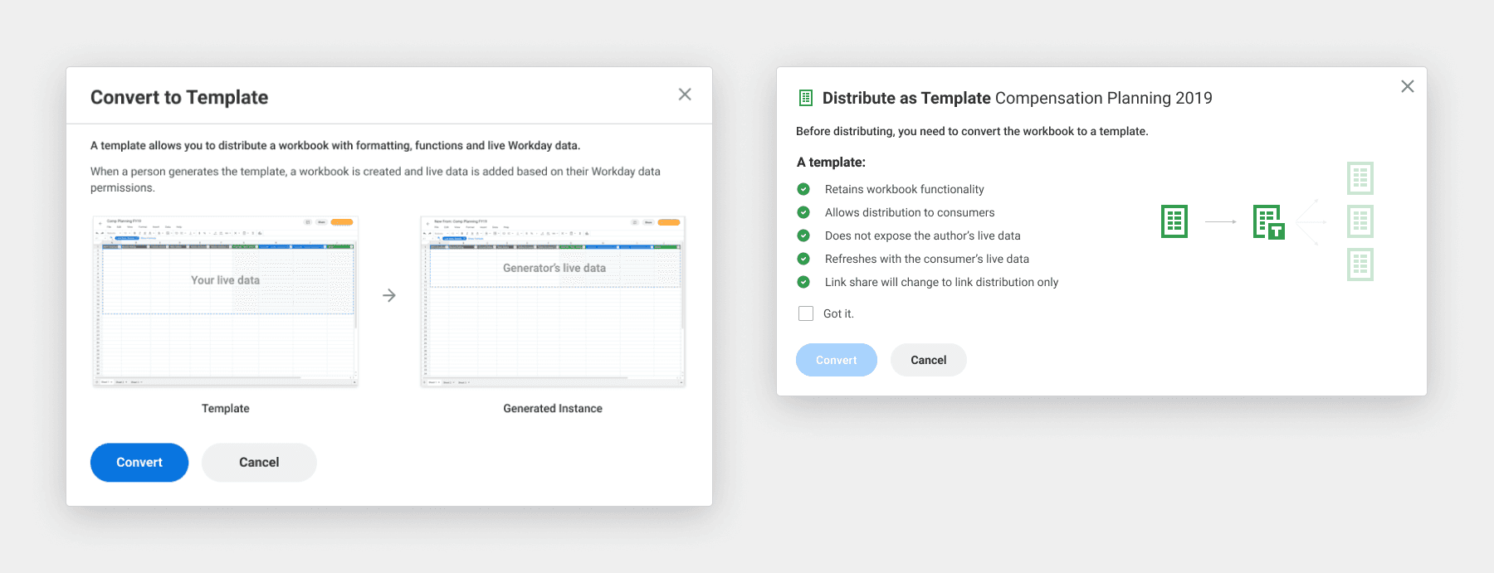Viewport: 1494px width, 573px height.
Task: Click the spreadsheet icon beside Distribute as Template
Action: click(806, 98)
